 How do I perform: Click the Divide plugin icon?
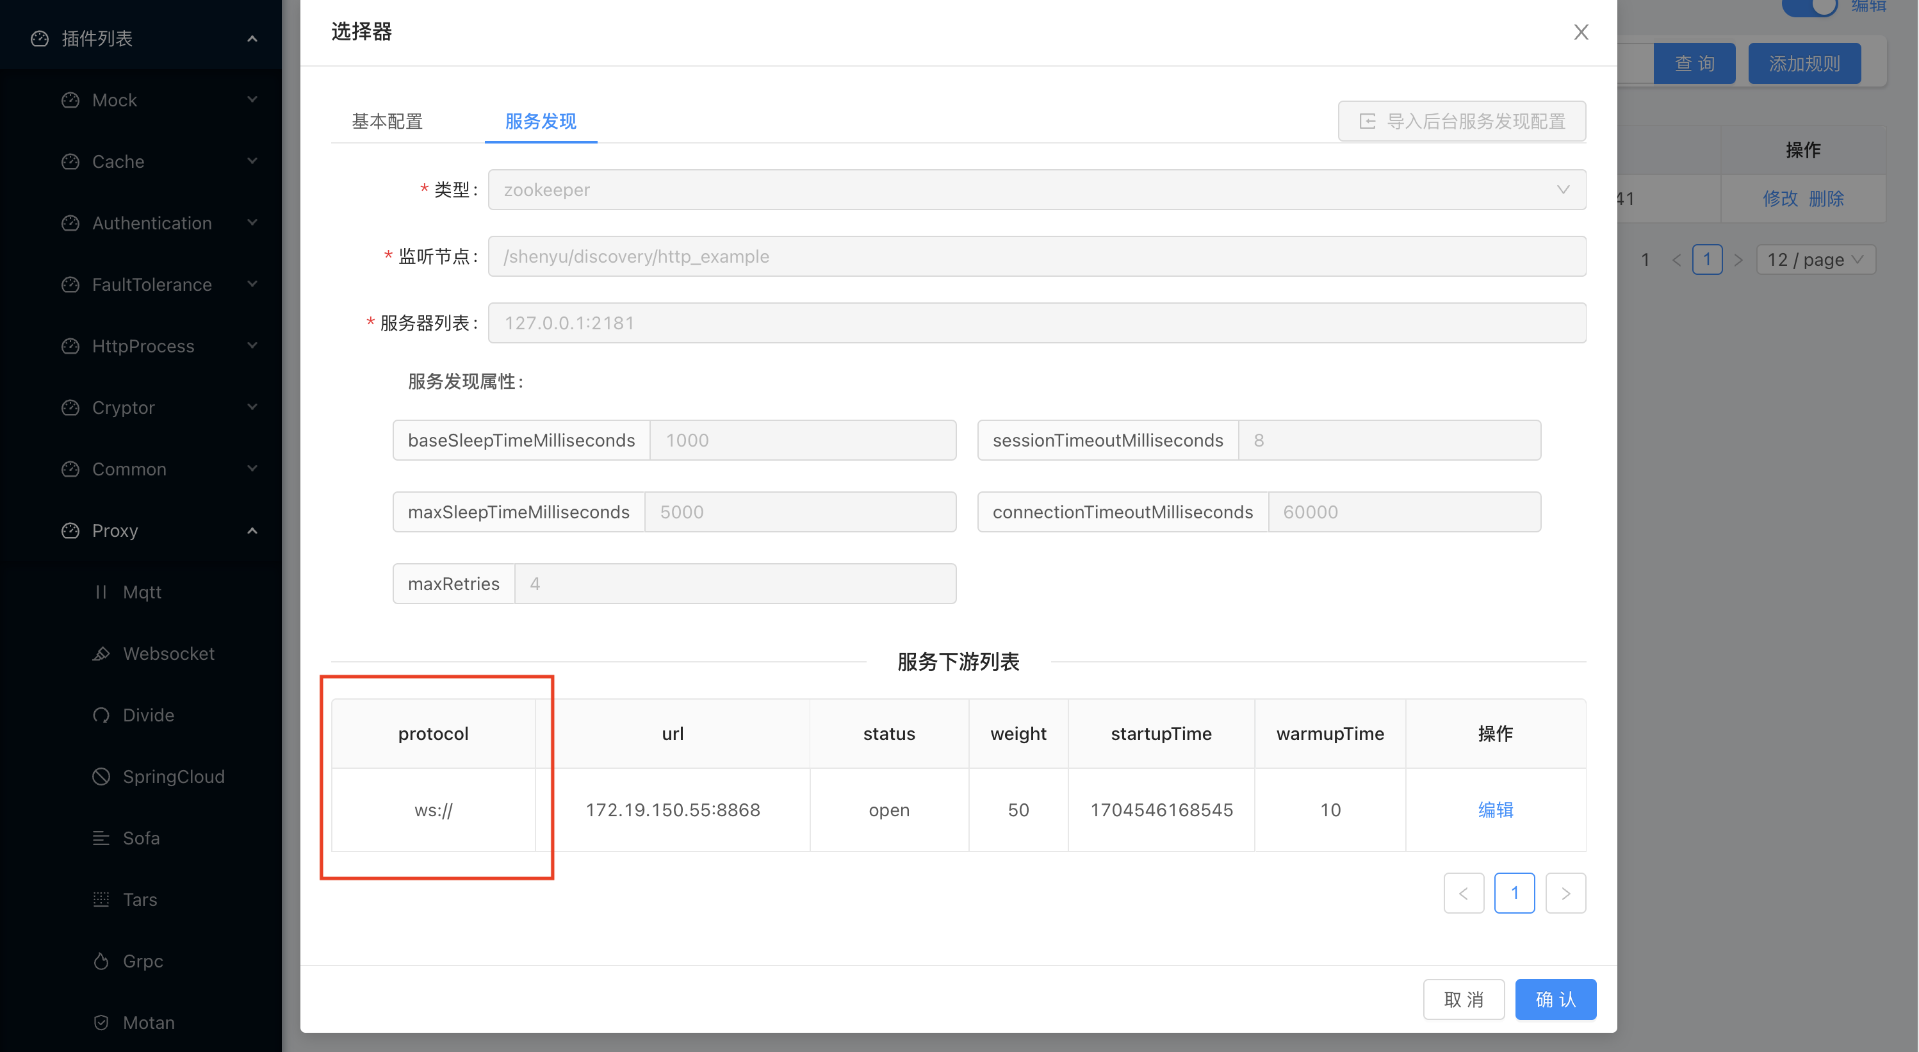pyautogui.click(x=101, y=715)
